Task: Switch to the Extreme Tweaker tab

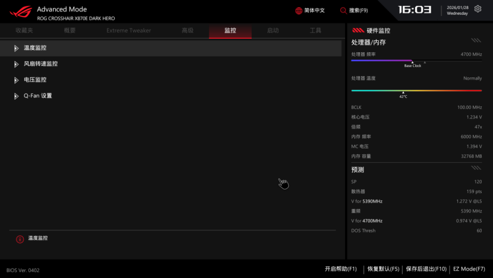Action: (x=128, y=30)
